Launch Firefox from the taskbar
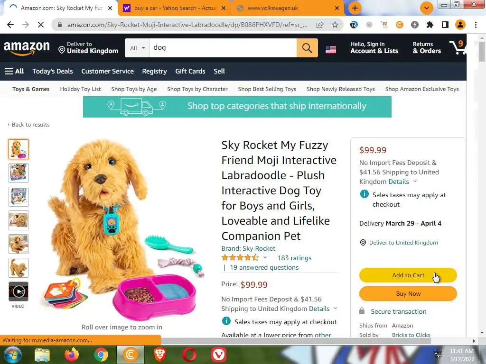The width and height of the screenshot is (486, 364). click(71, 355)
